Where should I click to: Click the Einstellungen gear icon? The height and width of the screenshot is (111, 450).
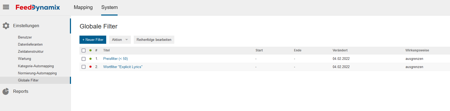click(6, 26)
